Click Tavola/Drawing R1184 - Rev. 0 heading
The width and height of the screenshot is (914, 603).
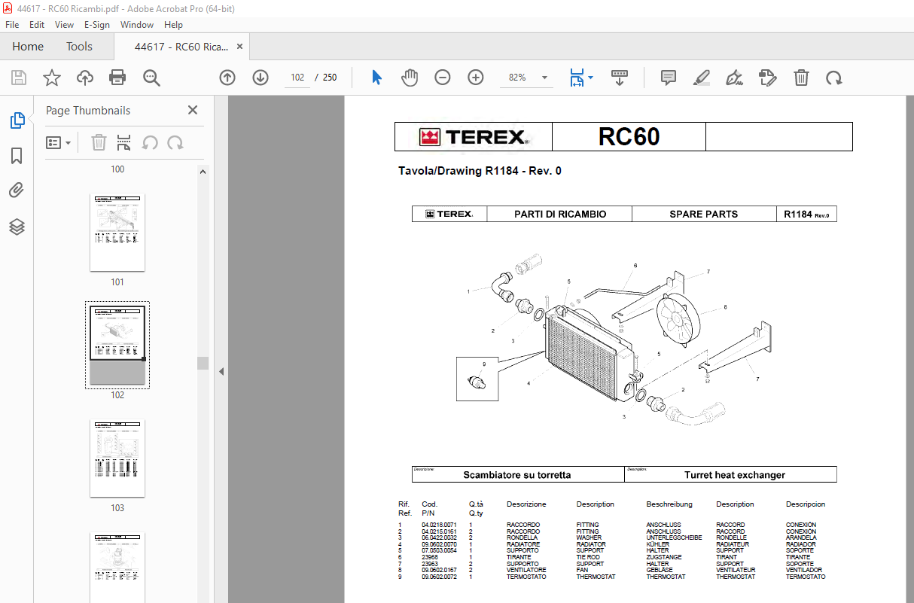click(x=480, y=171)
